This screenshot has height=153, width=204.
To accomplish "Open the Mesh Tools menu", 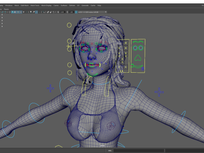I will 35,6.
